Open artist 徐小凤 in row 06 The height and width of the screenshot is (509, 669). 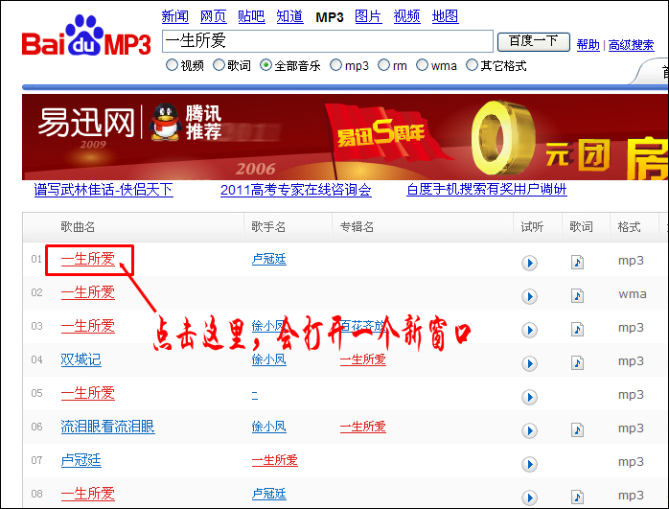pos(268,427)
